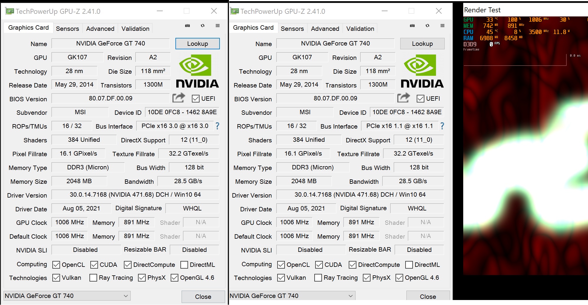The image size is (588, 305).
Task: Click the "384 Unified" shaders value, left window
Action: point(84,140)
